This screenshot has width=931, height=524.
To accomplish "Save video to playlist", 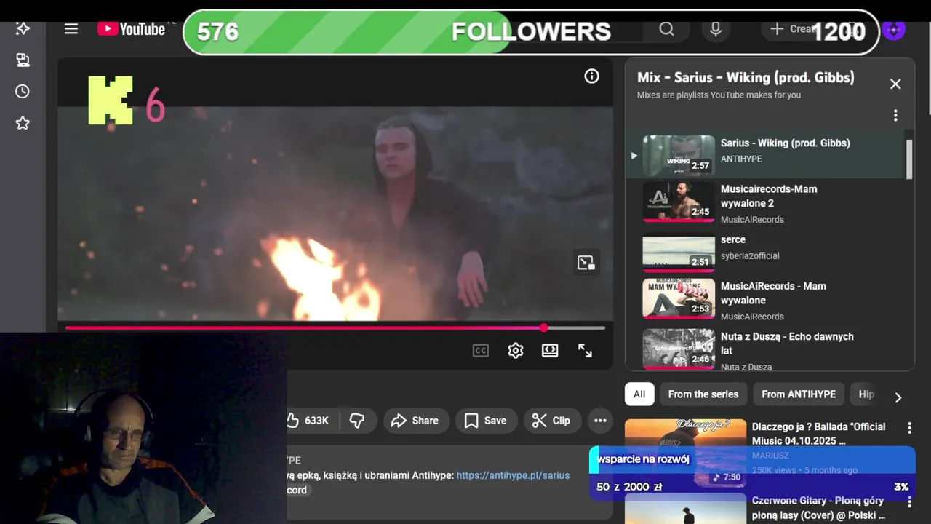I will click(x=485, y=421).
